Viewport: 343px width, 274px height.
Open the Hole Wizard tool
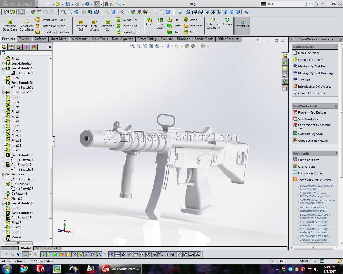pos(94,25)
